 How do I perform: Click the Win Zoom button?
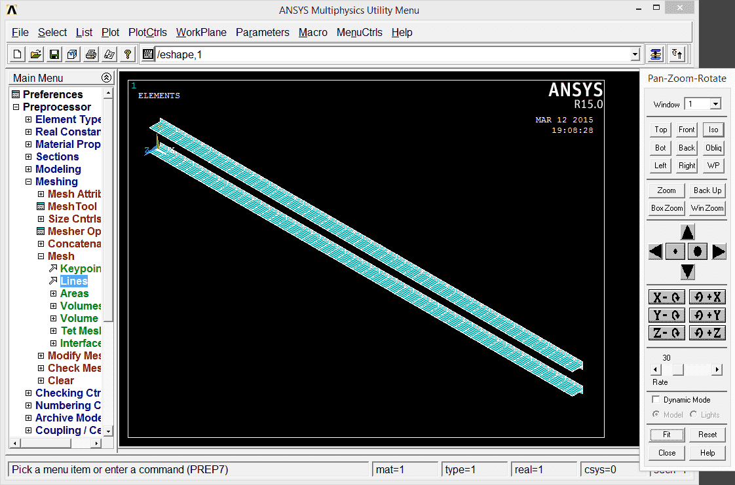(707, 208)
